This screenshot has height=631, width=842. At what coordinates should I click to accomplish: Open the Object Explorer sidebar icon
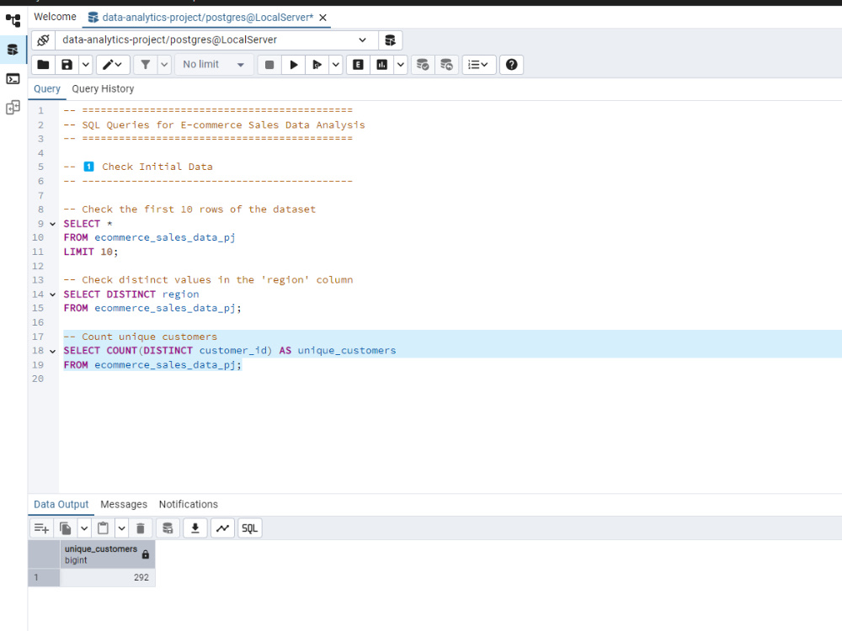tap(13, 20)
